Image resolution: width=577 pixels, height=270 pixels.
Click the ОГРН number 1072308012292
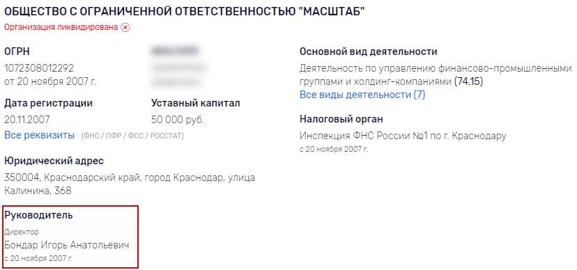[x=39, y=68]
